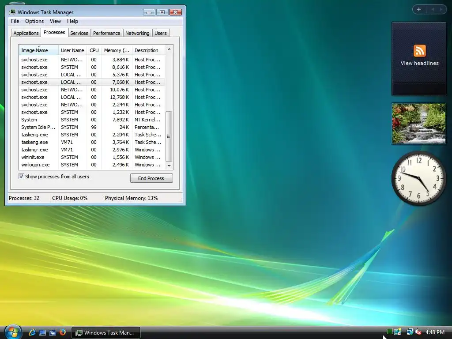Click Physical Memory: 13% in status bar

point(131,198)
